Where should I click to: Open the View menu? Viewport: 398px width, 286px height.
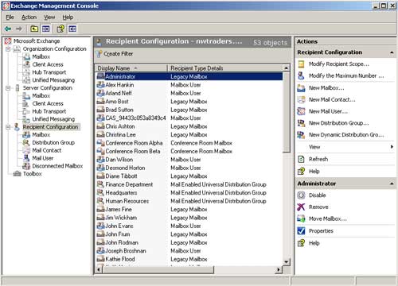point(49,17)
